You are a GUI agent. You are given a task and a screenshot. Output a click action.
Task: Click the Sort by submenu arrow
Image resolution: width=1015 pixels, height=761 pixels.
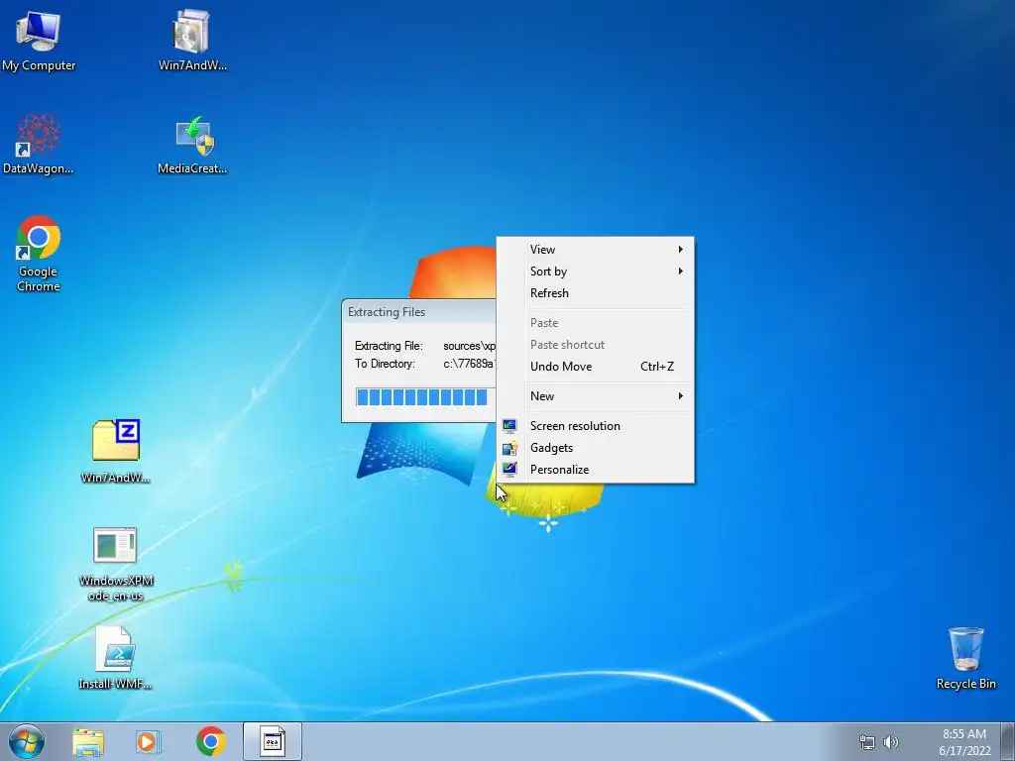coord(680,272)
